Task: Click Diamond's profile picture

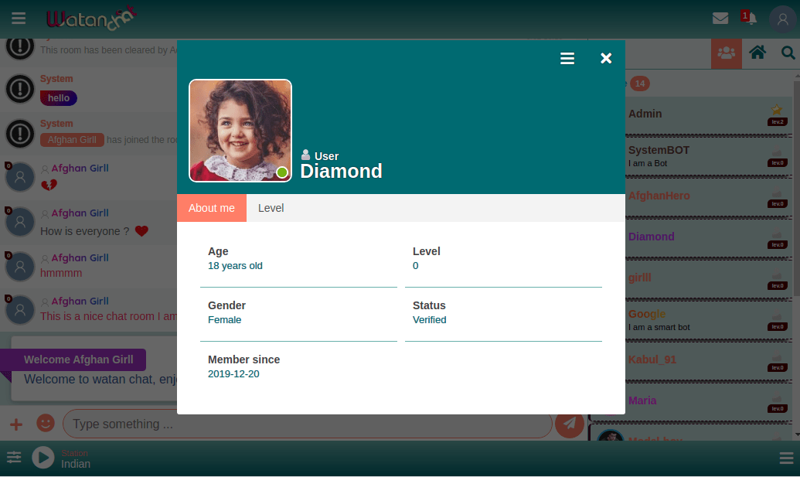Action: 240,131
